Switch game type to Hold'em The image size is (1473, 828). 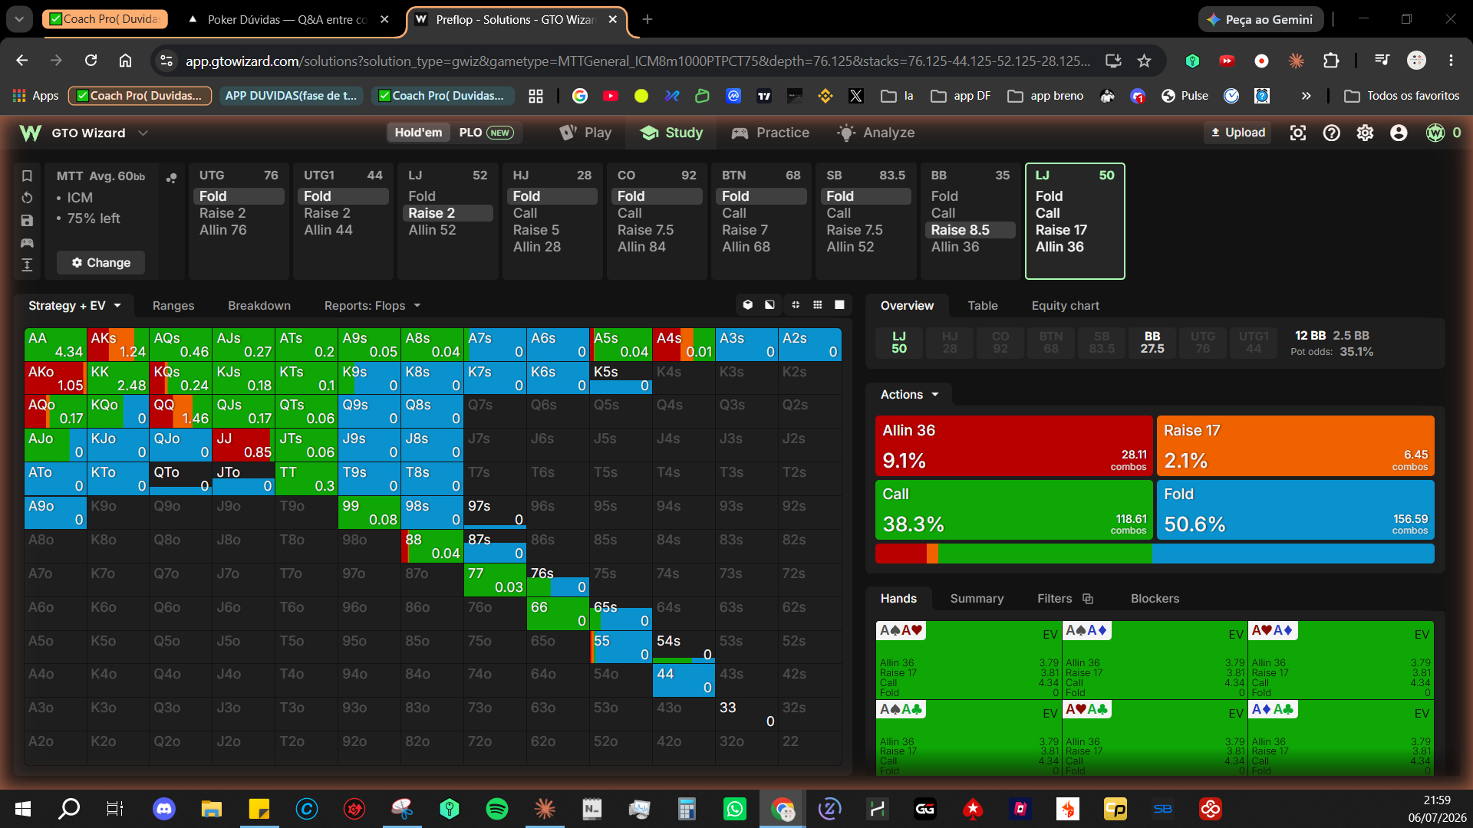click(x=418, y=133)
